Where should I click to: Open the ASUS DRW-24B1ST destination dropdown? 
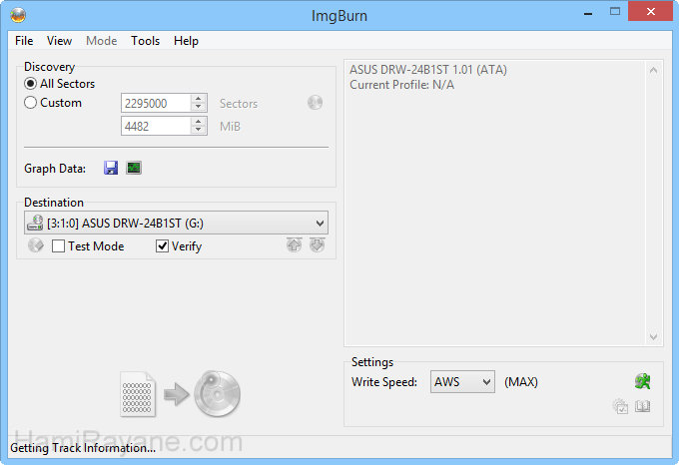point(177,224)
